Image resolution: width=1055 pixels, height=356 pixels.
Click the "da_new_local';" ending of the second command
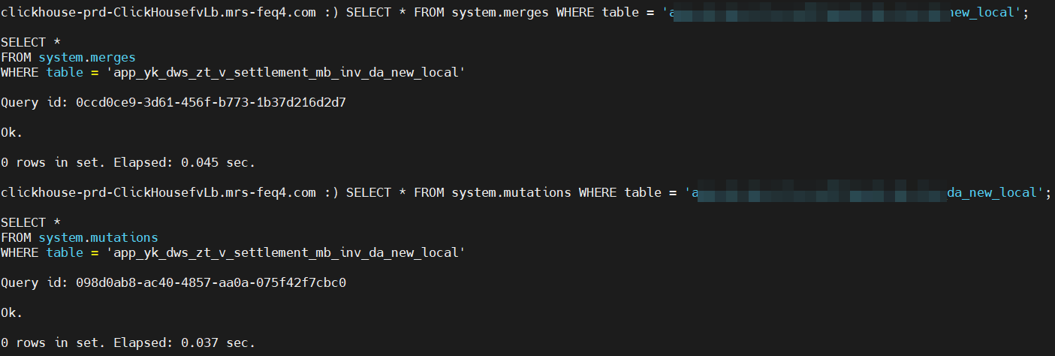[x=996, y=193]
